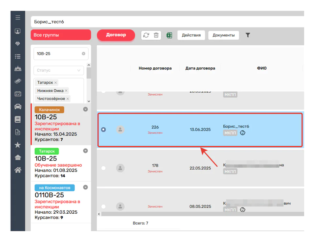Open the car icon in sidebar
The height and width of the screenshot is (239, 311).
pos(18,107)
